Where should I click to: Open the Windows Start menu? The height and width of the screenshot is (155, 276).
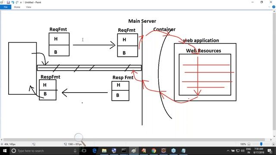pyautogui.click(x=5, y=151)
